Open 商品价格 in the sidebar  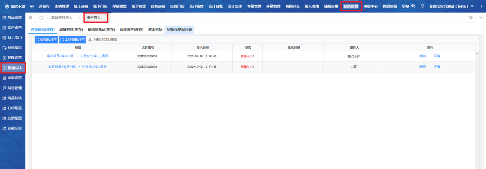[13, 98]
